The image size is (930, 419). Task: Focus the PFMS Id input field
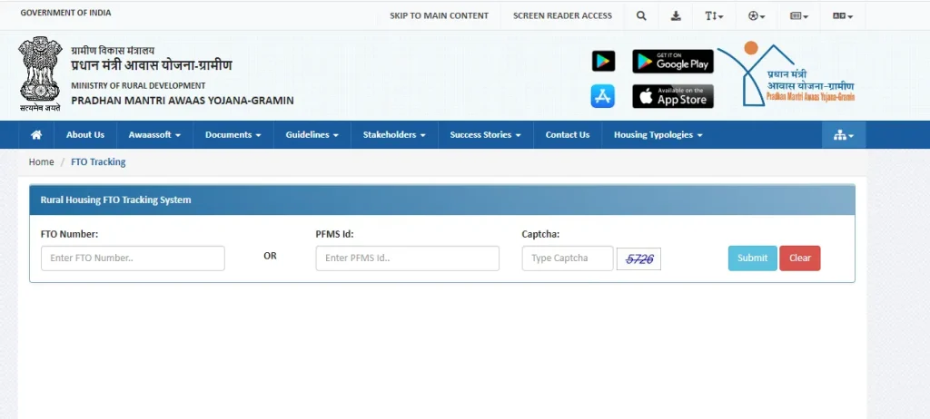click(x=408, y=258)
